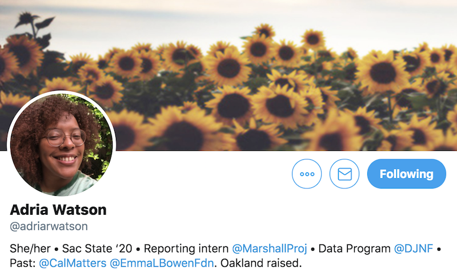The width and height of the screenshot is (457, 277).
Task: Click the 'Past:' label in bio
Action: 23,263
